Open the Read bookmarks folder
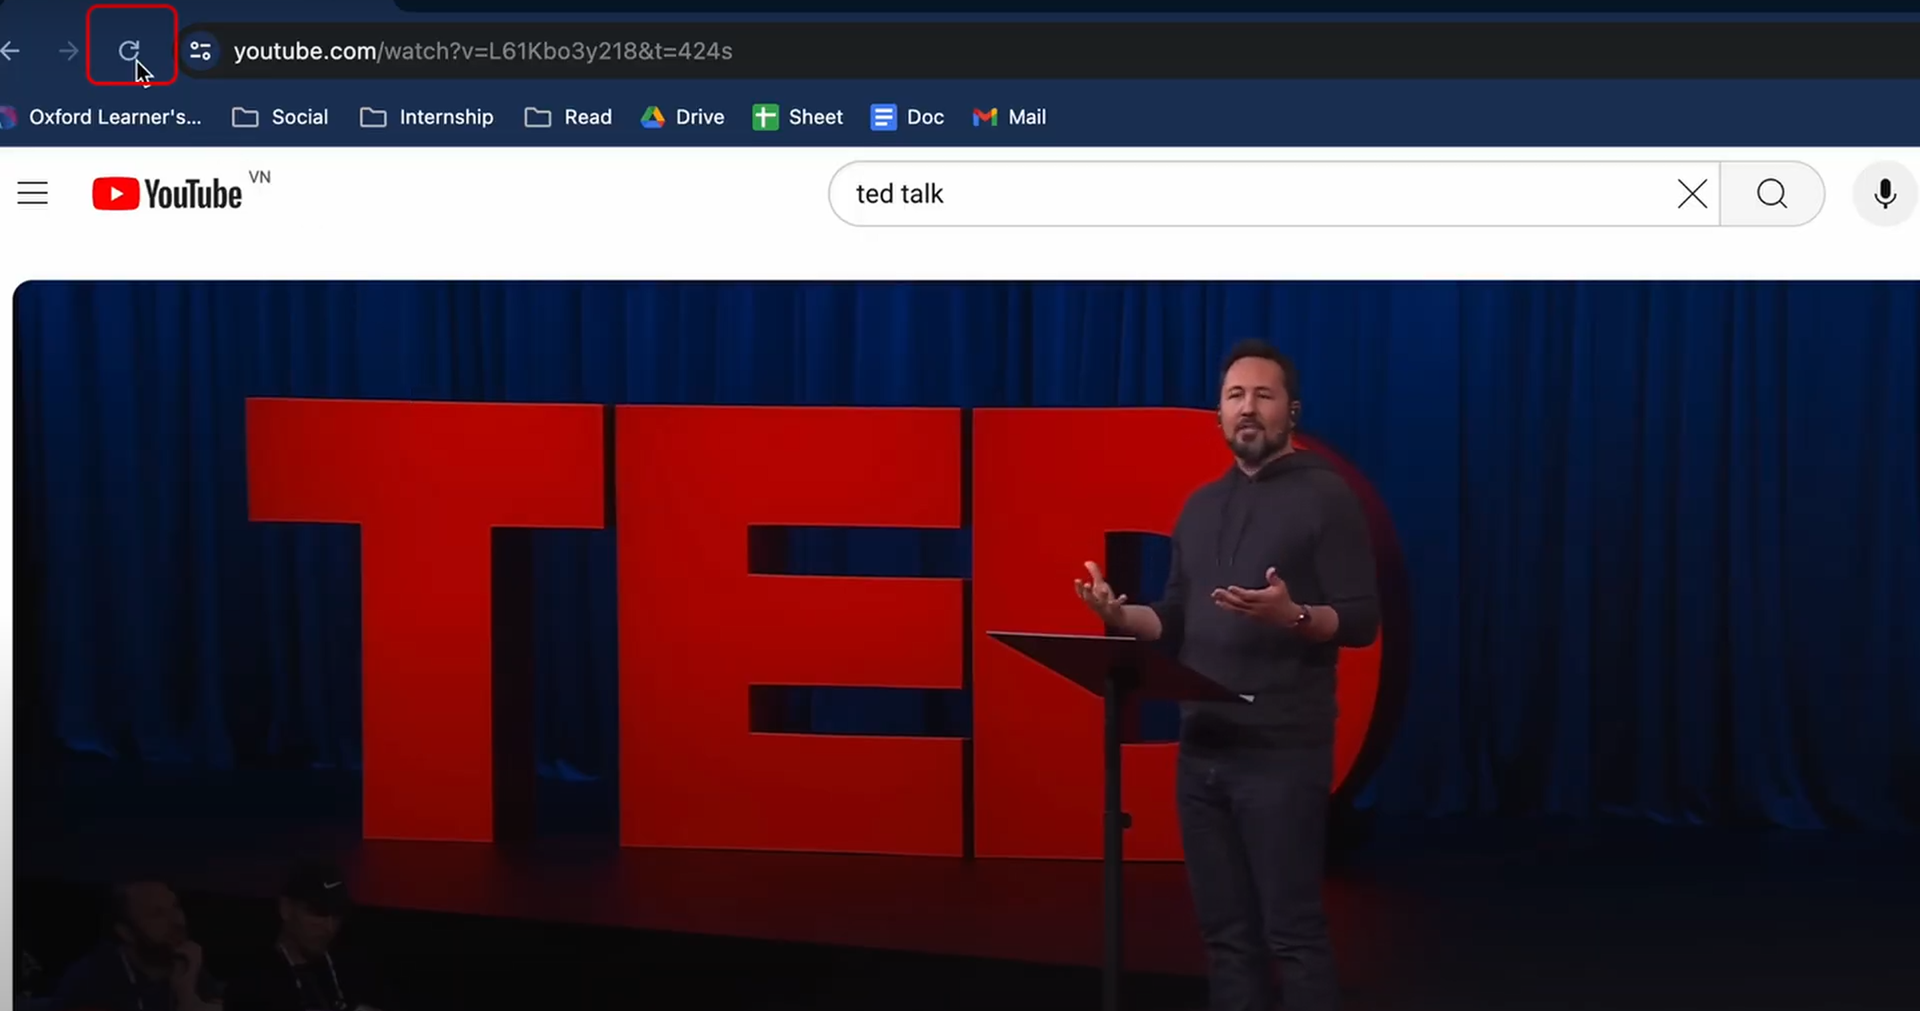The height and width of the screenshot is (1011, 1920). (568, 117)
